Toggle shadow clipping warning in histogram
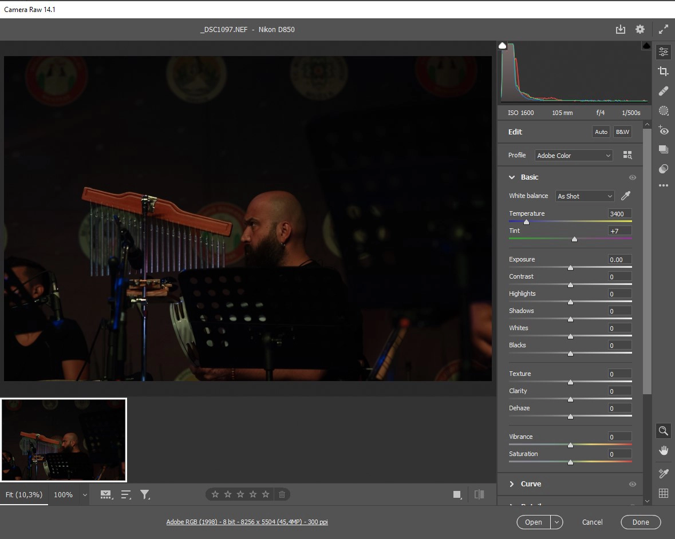 [503, 45]
